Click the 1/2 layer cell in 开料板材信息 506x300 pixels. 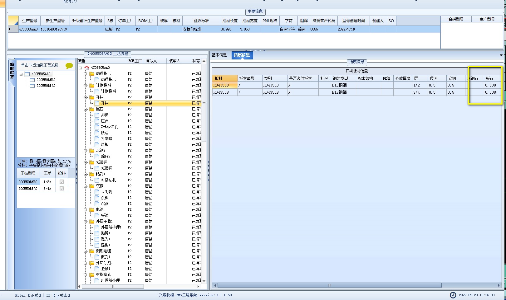click(420, 85)
